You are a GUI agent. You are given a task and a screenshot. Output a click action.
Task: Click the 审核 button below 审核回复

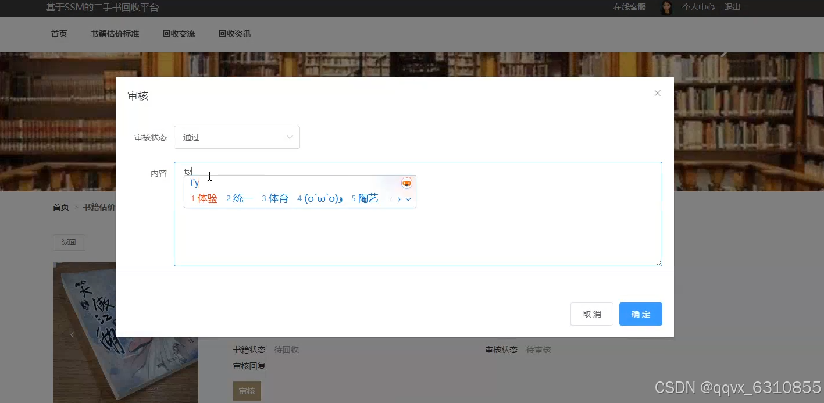pos(247,391)
